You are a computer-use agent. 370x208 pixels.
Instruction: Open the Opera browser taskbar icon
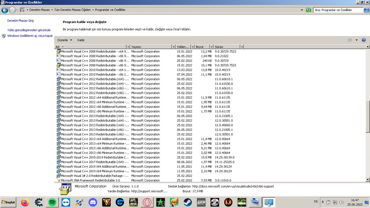(x=147, y=202)
